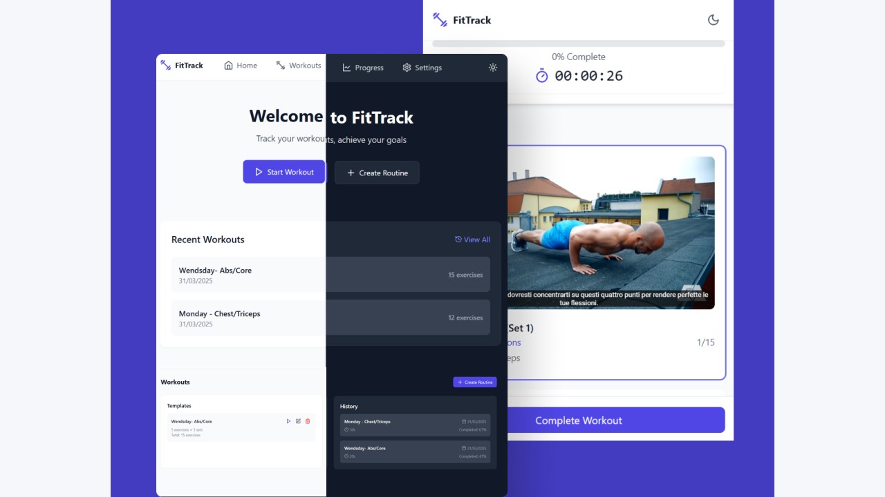This screenshot has height=497, width=885.
Task: Click the History heading
Action: click(349, 407)
